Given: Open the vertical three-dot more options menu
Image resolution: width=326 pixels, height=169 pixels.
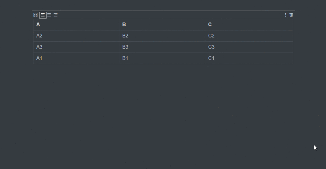Looking at the screenshot, I should click(x=286, y=15).
